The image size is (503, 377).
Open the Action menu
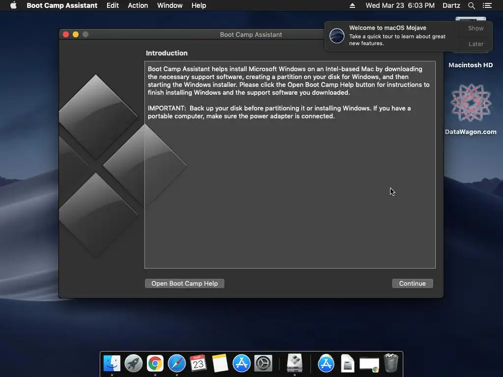tap(138, 5)
